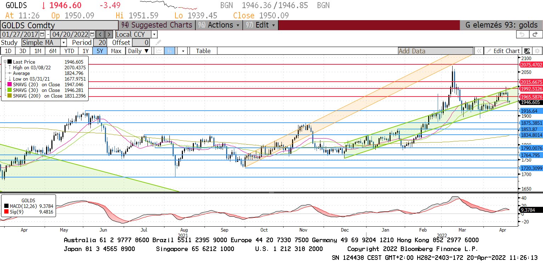Click the undo arrow icon
Viewport: 543px width, 268px height.
coord(522,34)
